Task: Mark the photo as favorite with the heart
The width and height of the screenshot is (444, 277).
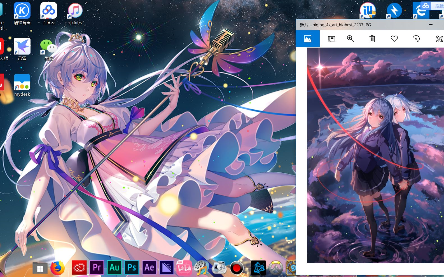Action: click(394, 39)
